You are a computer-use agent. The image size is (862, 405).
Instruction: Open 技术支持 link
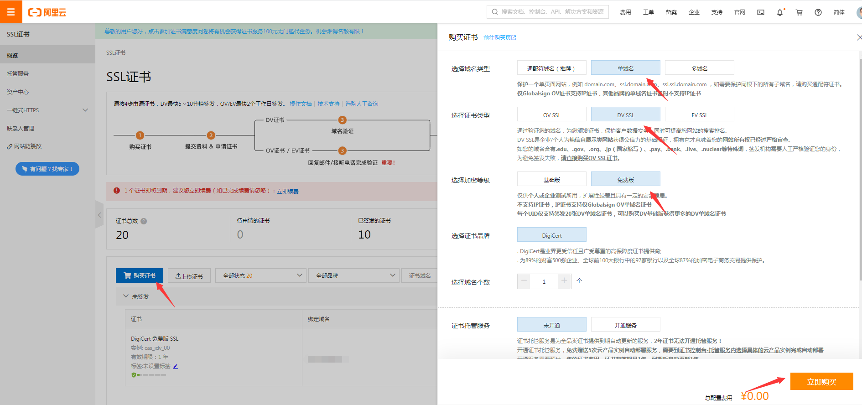click(328, 104)
